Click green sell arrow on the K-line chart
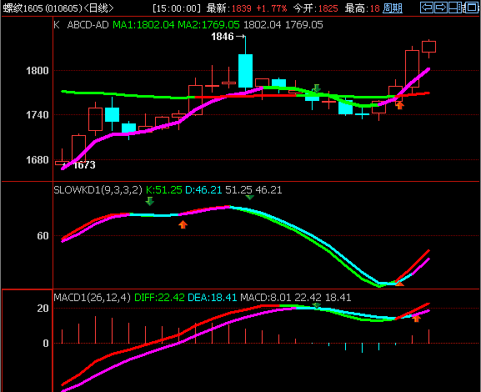 coord(317,88)
